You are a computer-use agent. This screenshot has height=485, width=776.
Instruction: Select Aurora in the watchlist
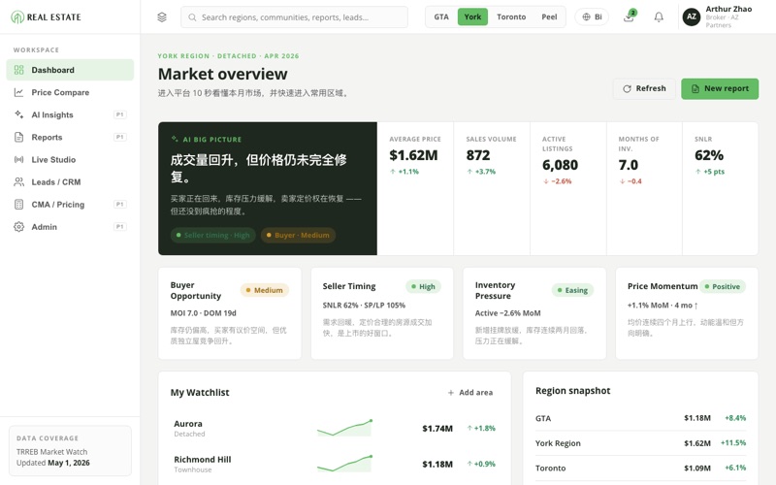pos(335,428)
